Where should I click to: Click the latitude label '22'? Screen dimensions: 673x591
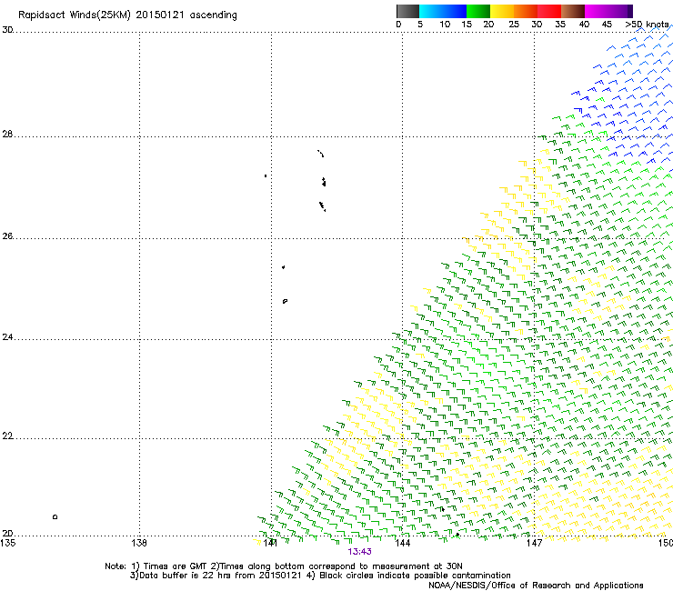(x=7, y=436)
